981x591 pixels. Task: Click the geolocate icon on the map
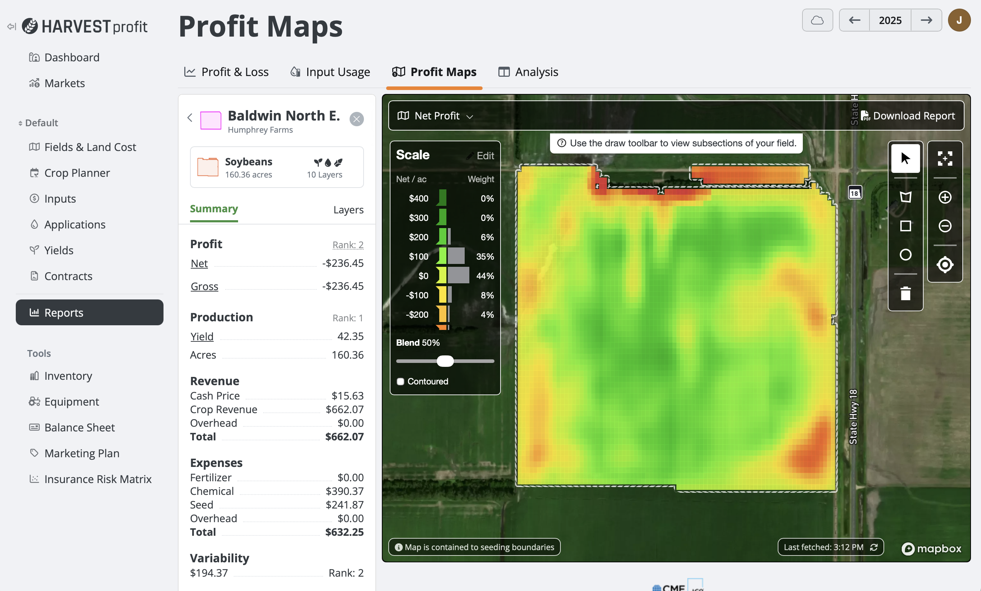click(x=946, y=264)
